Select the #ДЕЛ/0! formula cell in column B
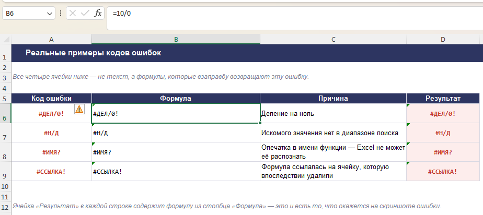The height and width of the screenshot is (215, 483). [176, 113]
